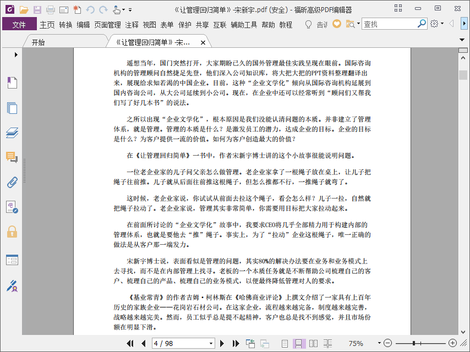Click the magnifier search button
This screenshot has width=470, height=352.
422,24
